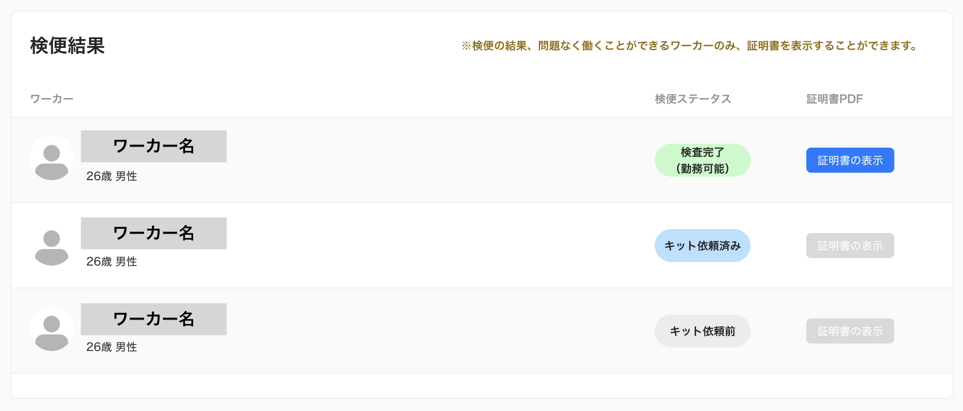Click the 検便結果 page heading
This screenshot has height=411, width=963.
click(x=67, y=46)
